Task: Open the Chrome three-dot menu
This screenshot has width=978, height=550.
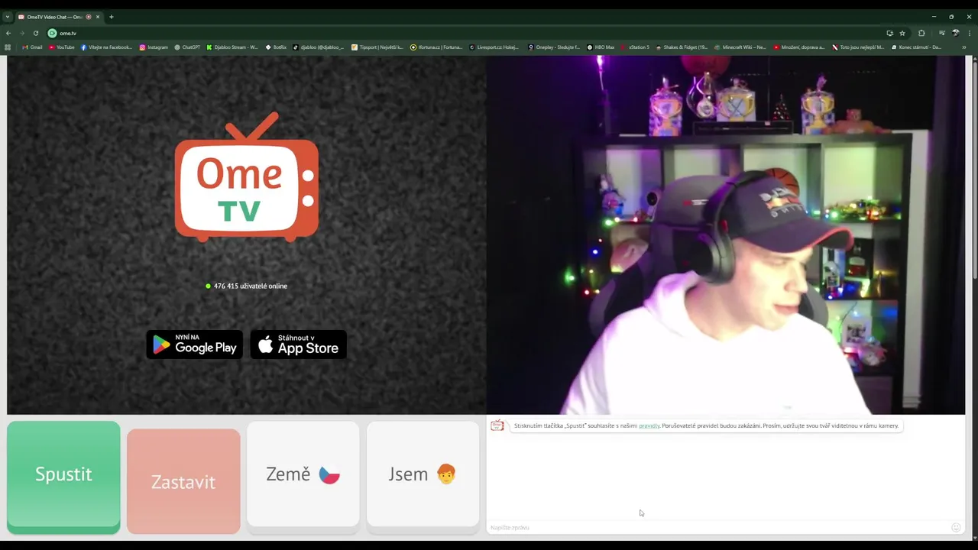Action: pos(969,33)
